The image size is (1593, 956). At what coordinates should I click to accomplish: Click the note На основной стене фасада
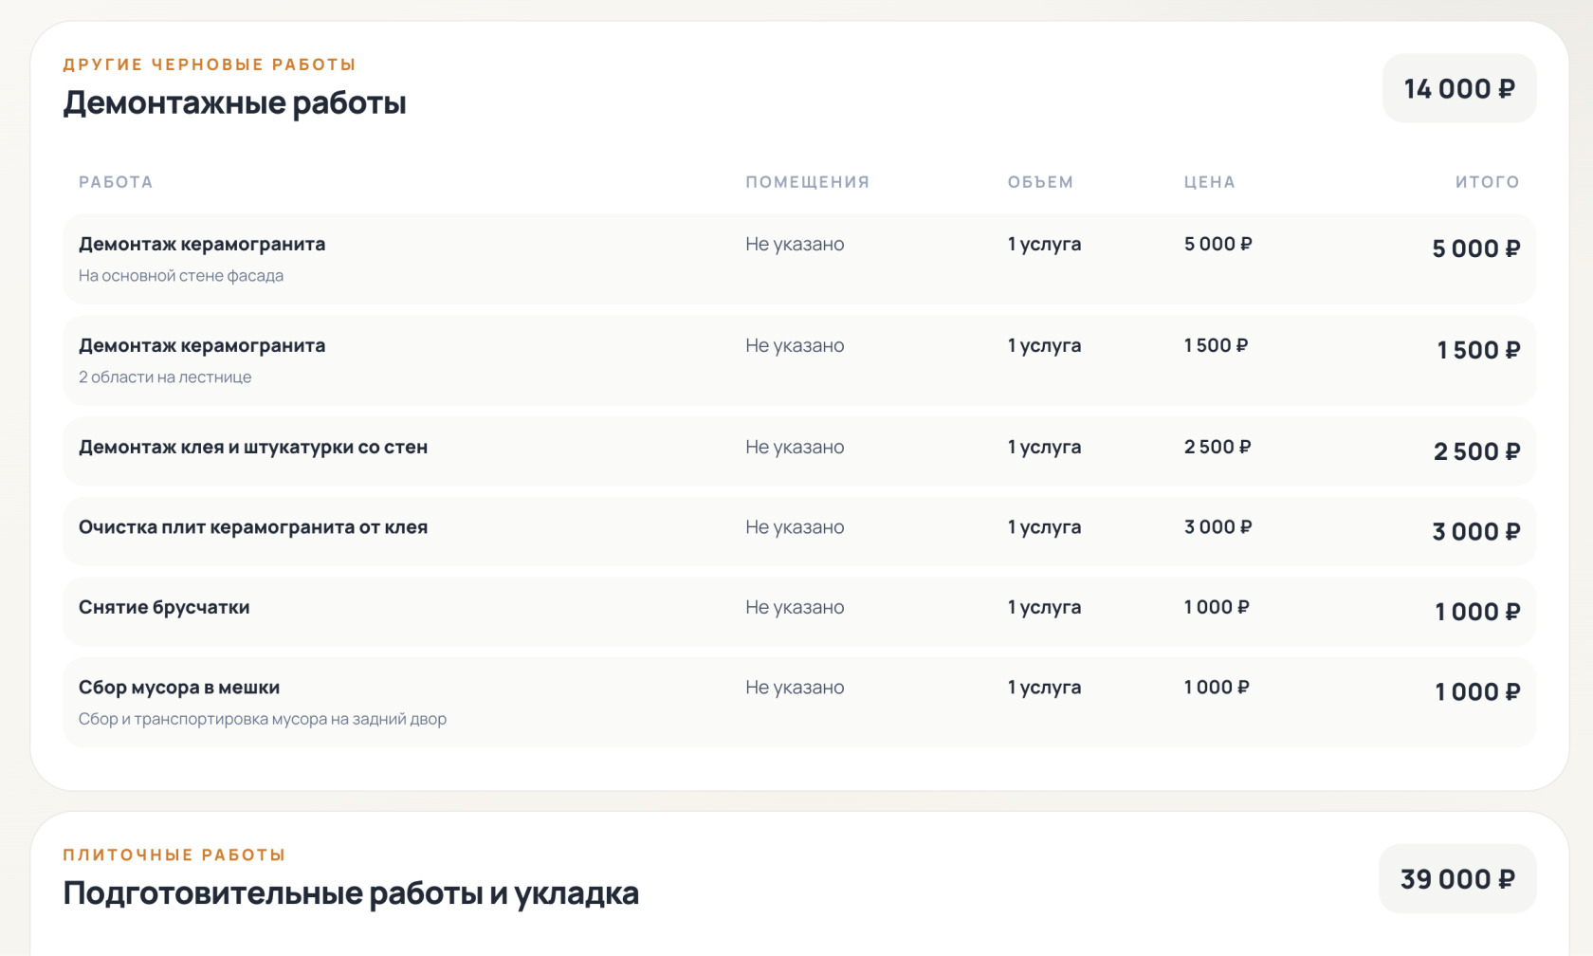pos(181,276)
